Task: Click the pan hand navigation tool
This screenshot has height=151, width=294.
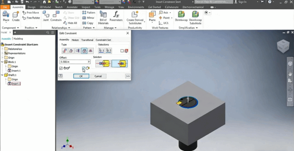Action: [290, 74]
